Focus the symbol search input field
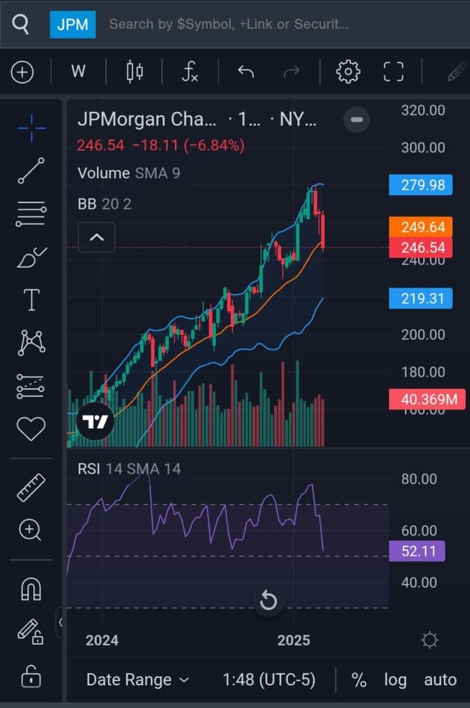 (x=228, y=24)
